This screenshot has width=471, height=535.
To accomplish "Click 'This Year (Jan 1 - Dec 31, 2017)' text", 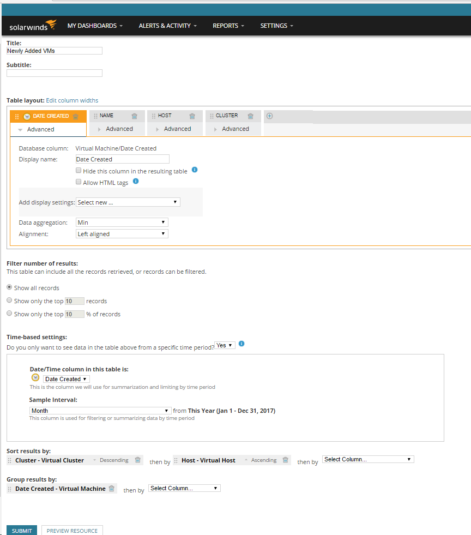I will [x=232, y=411].
